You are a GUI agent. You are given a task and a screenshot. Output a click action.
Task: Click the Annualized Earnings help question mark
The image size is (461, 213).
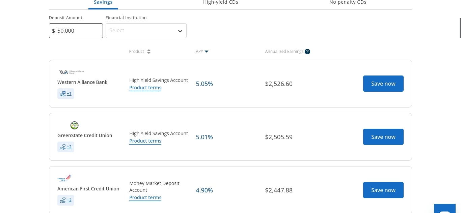[x=307, y=52]
